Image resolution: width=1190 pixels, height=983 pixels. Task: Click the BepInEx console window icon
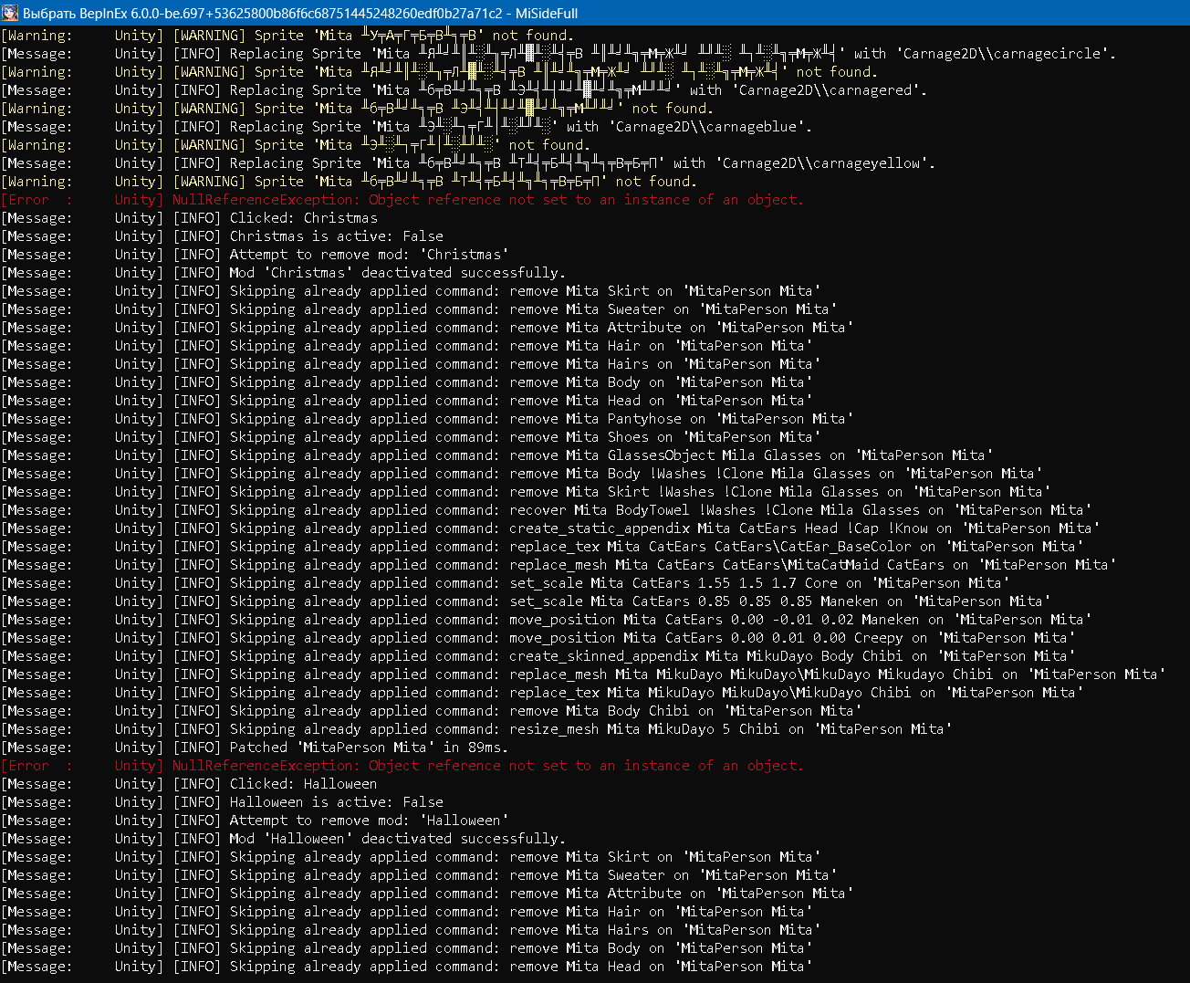click(11, 13)
